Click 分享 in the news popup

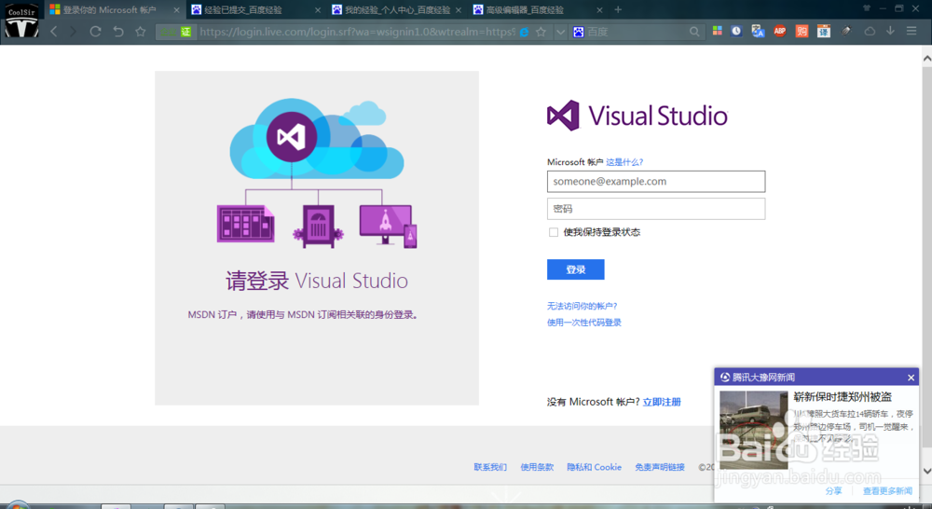tap(833, 491)
